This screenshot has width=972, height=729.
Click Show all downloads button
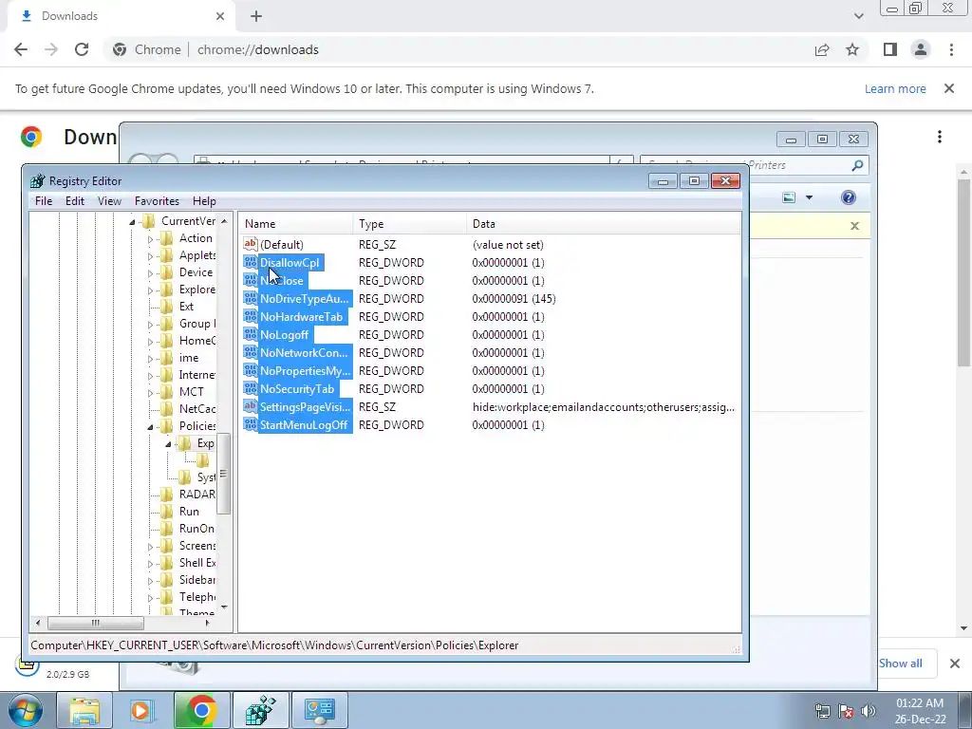pos(900,664)
